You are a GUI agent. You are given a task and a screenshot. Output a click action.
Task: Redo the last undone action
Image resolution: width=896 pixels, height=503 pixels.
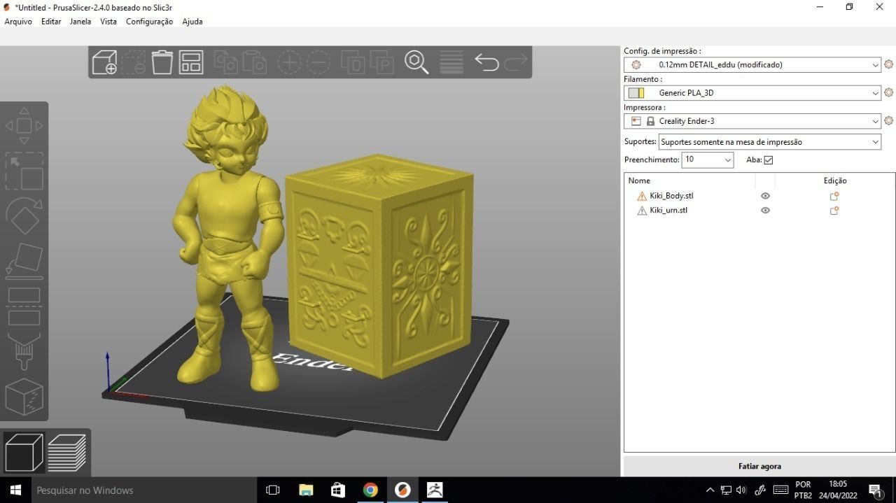pos(516,62)
